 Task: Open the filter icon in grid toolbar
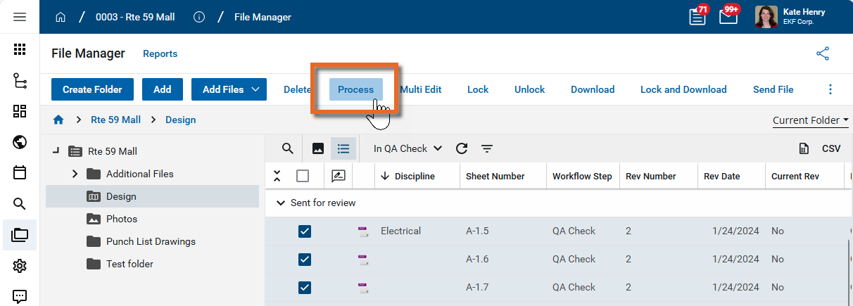[x=487, y=148]
